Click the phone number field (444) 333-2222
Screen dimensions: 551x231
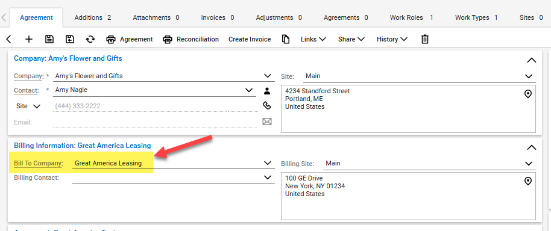click(156, 106)
